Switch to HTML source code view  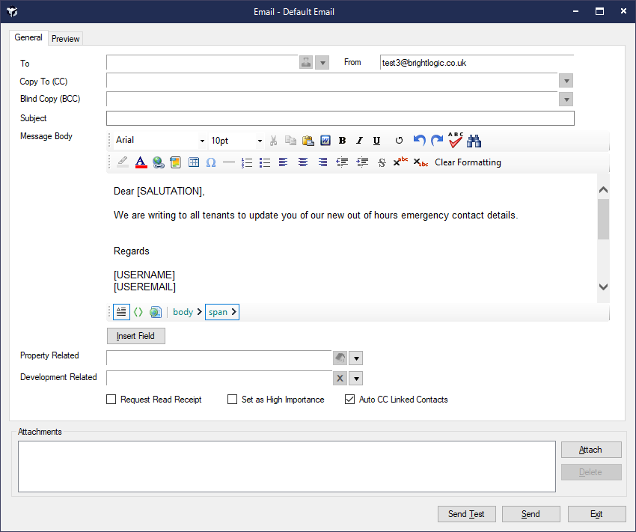click(x=138, y=312)
